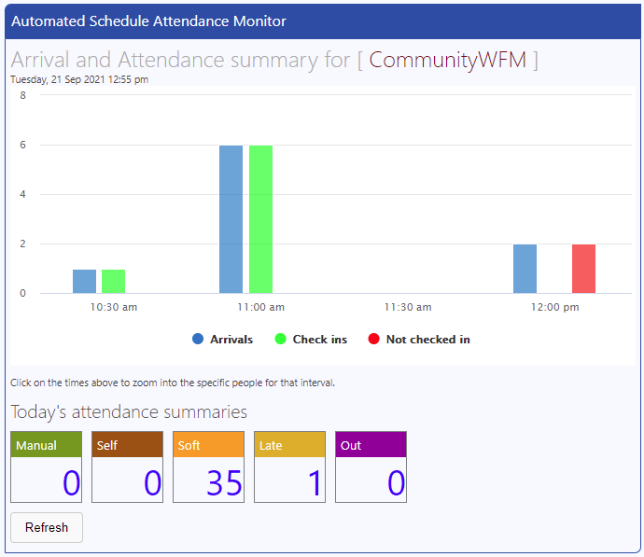Click the green Check ins bar at 11:00 am
Viewport: 644px width, 557px height.
point(260,219)
